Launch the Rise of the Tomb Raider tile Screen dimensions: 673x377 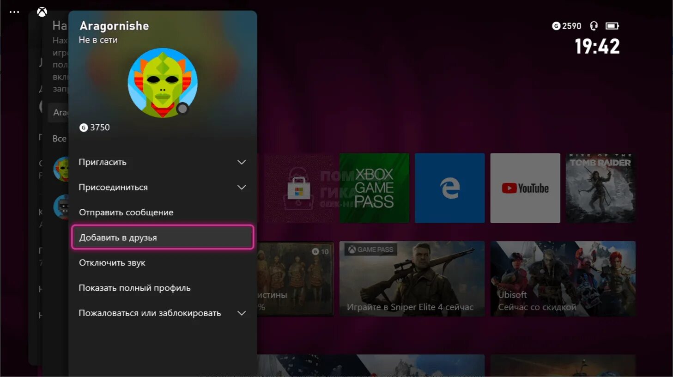tap(600, 188)
